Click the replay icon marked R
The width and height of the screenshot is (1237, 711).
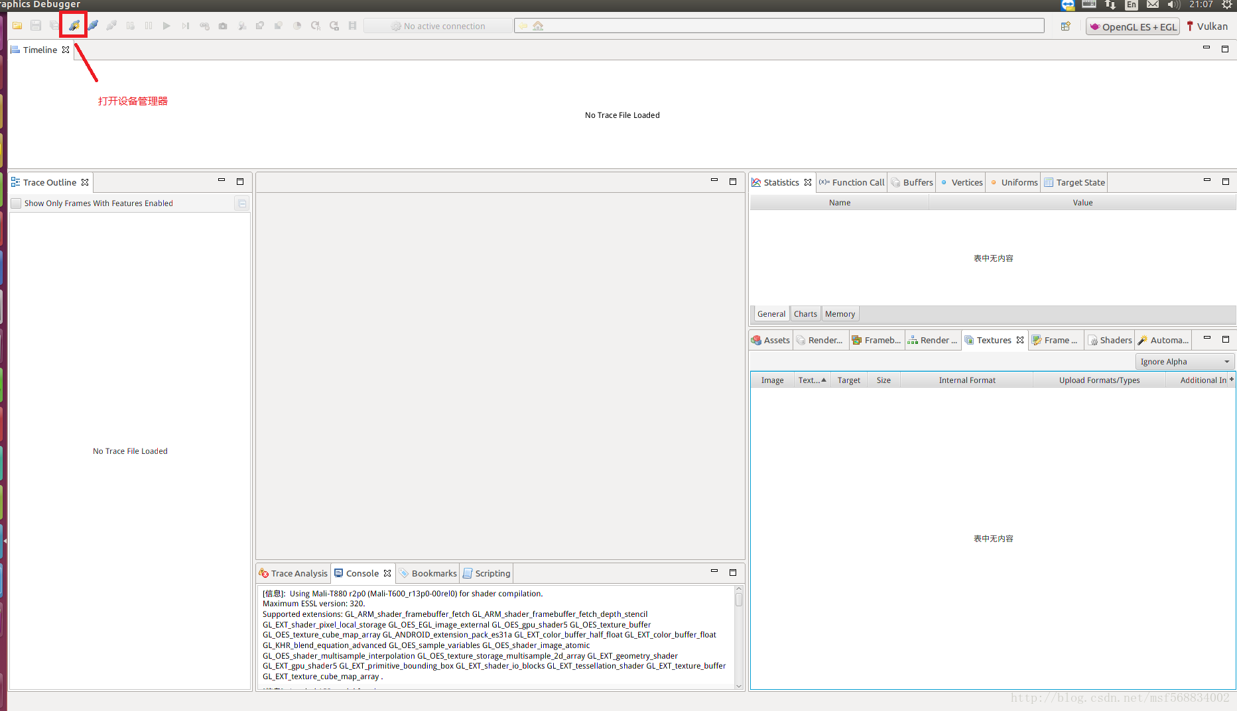(316, 26)
